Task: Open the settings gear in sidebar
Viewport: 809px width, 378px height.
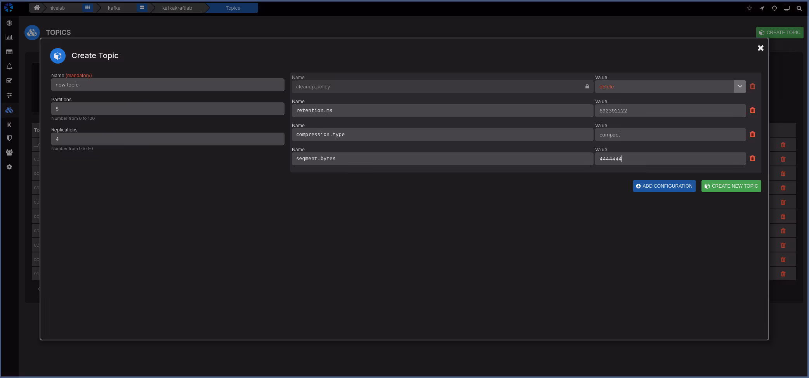Action: pyautogui.click(x=9, y=167)
